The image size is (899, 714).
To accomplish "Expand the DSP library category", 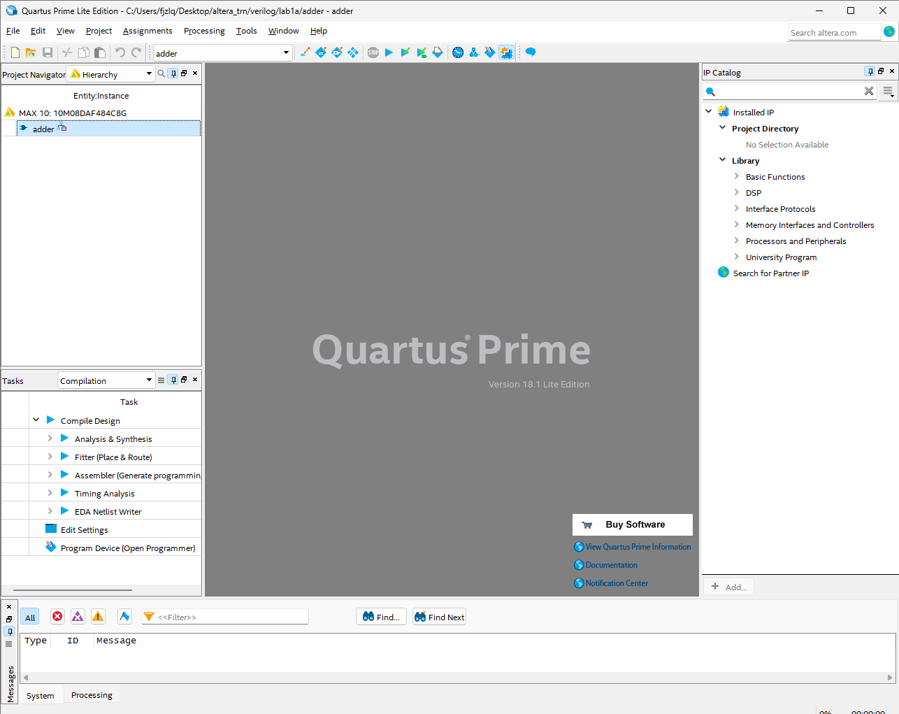I will pos(736,192).
